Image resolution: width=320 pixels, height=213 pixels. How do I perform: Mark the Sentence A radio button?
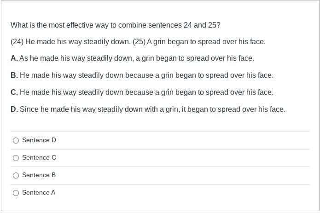click(x=16, y=193)
